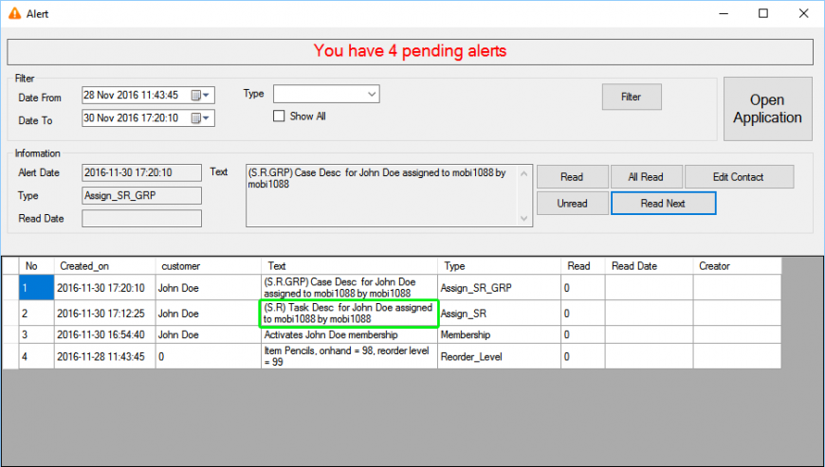Viewport: 825px width, 467px height.
Task: Click the Alert warning icon in title bar
Action: pos(15,13)
